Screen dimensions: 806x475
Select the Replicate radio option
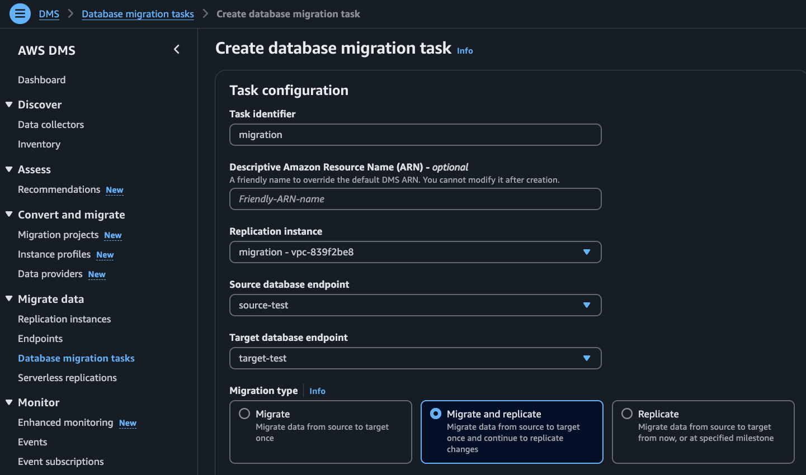(627, 414)
